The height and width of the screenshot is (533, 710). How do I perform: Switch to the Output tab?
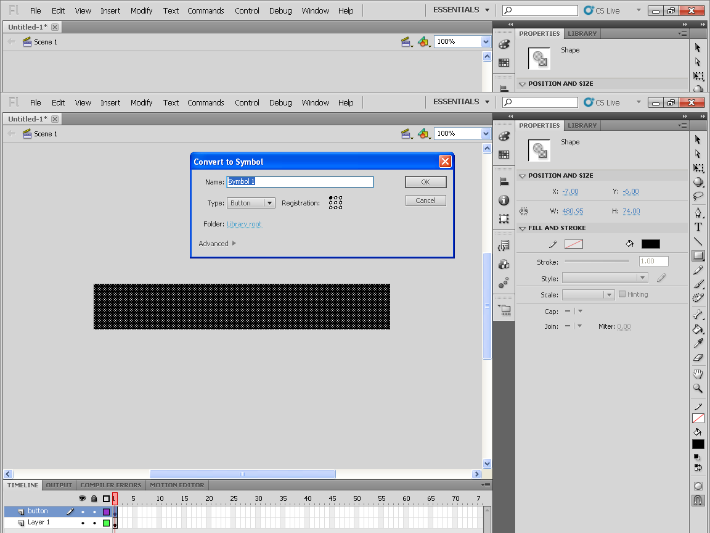(59, 485)
